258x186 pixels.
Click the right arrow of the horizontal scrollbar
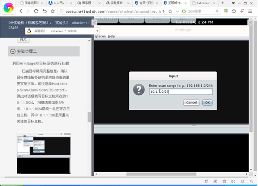[246, 174]
